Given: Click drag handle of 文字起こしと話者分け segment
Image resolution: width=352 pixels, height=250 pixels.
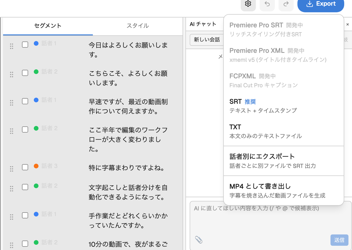Looking at the screenshot, I should 12,189.
